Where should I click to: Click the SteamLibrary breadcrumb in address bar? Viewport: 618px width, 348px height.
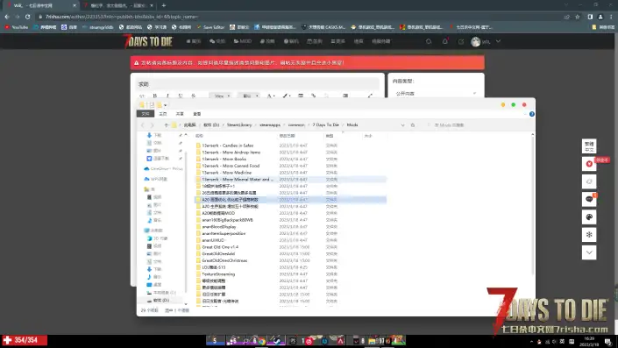point(238,125)
